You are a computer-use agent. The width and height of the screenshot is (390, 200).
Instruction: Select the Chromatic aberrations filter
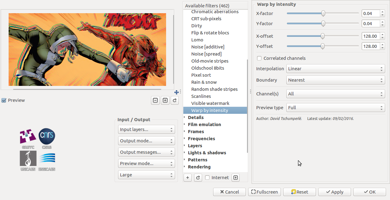tap(215, 12)
